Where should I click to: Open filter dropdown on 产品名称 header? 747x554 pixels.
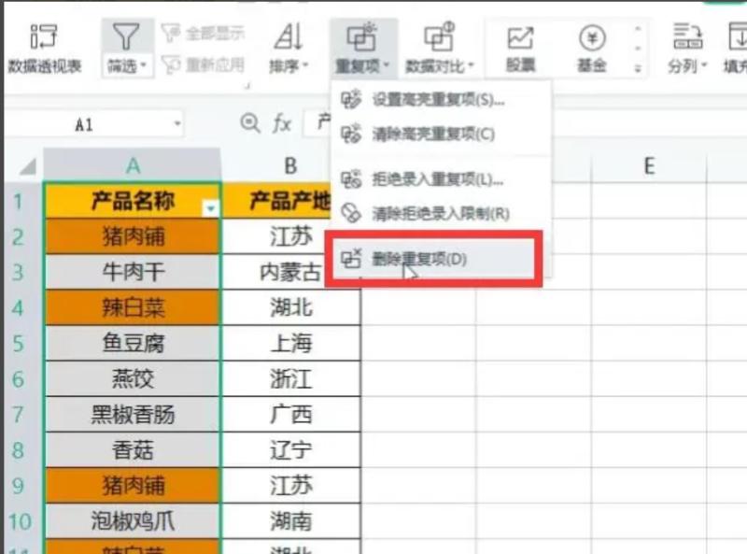(211, 208)
